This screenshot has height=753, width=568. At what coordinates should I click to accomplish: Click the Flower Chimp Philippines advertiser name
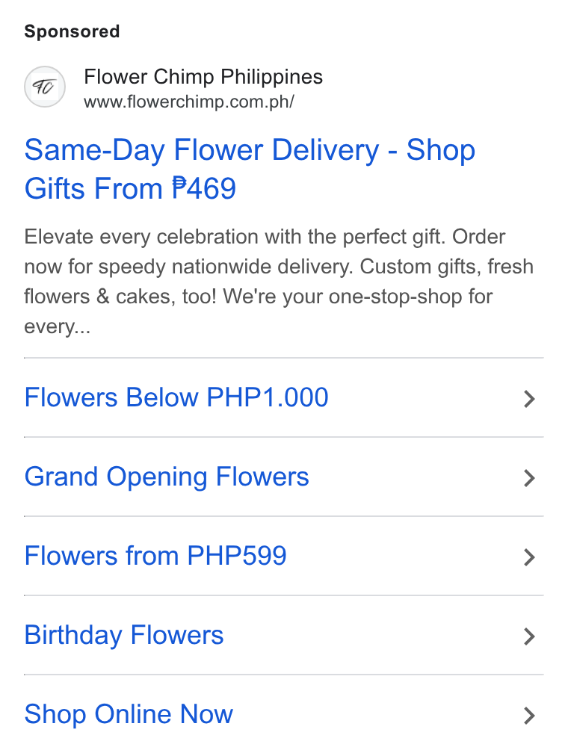203,77
